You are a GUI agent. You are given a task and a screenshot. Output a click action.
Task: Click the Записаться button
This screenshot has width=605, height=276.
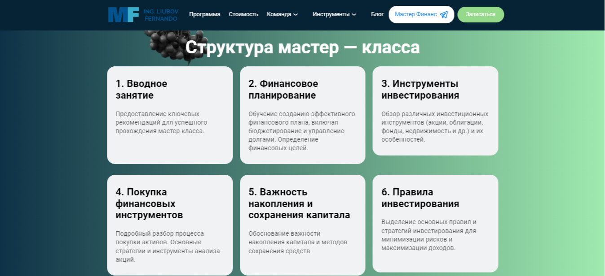point(481,14)
